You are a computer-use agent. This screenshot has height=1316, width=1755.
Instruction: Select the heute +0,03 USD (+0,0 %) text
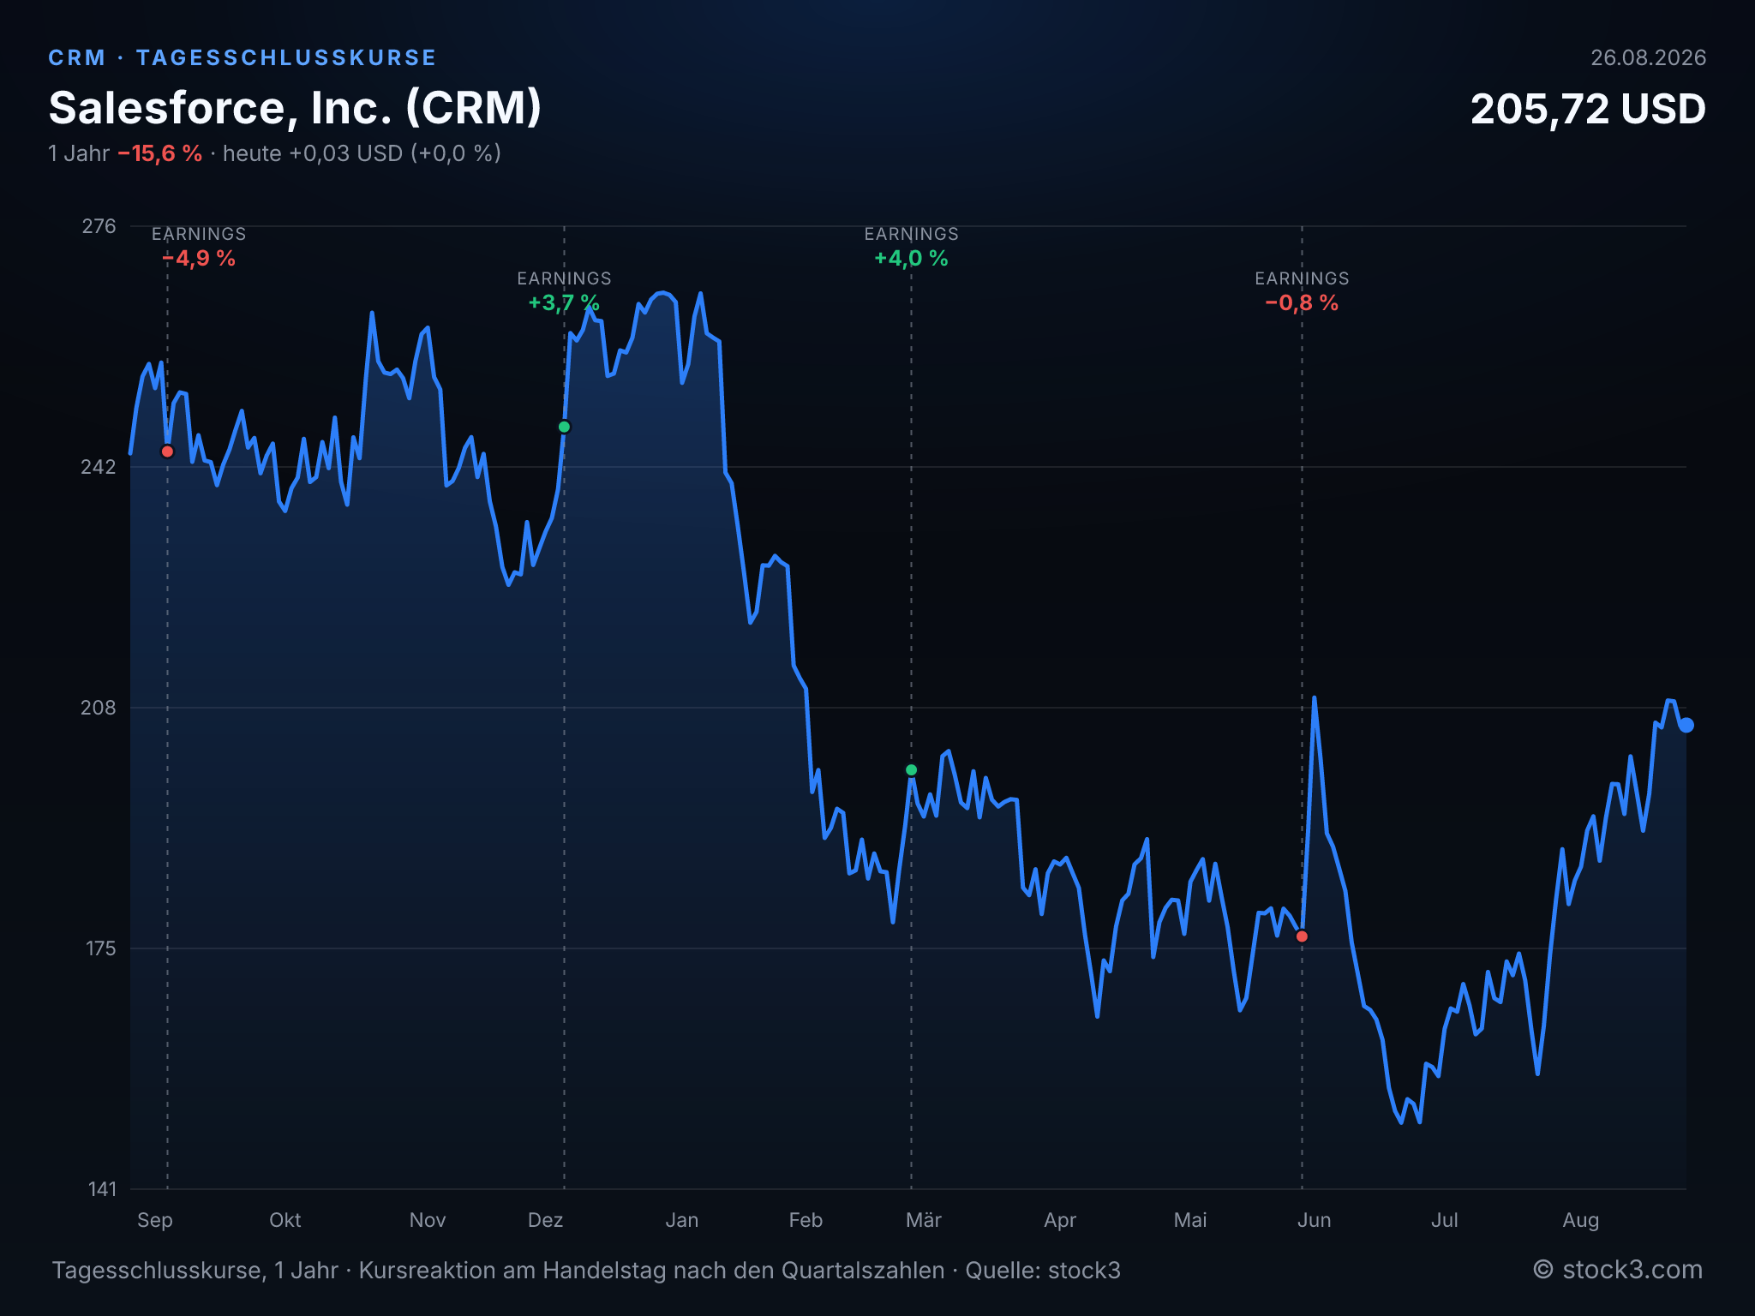[x=362, y=153]
